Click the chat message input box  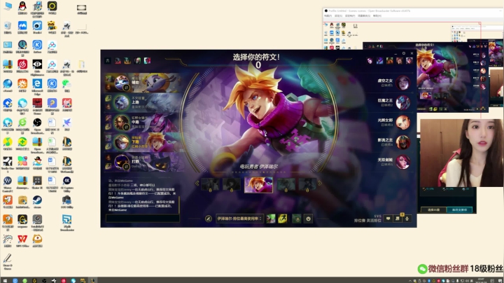click(142, 219)
